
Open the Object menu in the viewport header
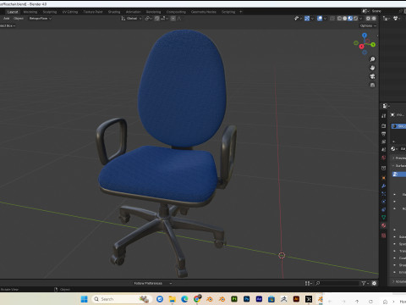(x=19, y=19)
